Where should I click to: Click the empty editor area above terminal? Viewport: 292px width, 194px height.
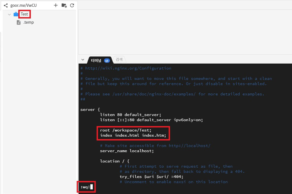point(185,32)
